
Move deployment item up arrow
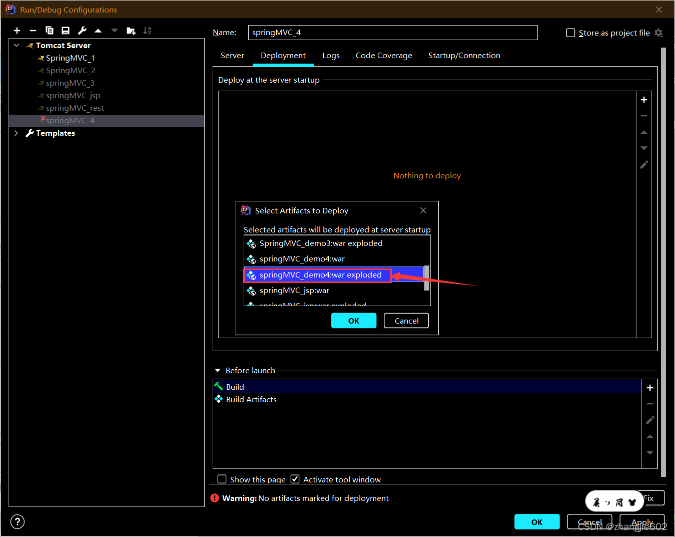pos(644,132)
